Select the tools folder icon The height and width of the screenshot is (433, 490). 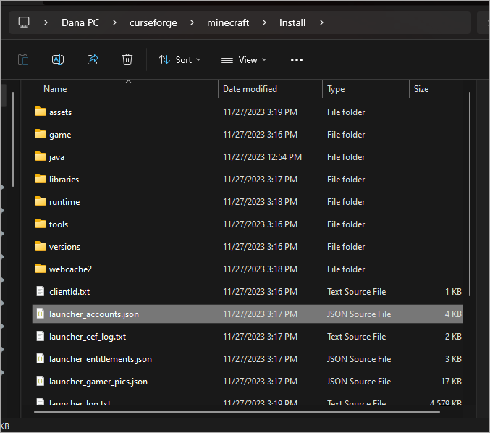click(41, 224)
